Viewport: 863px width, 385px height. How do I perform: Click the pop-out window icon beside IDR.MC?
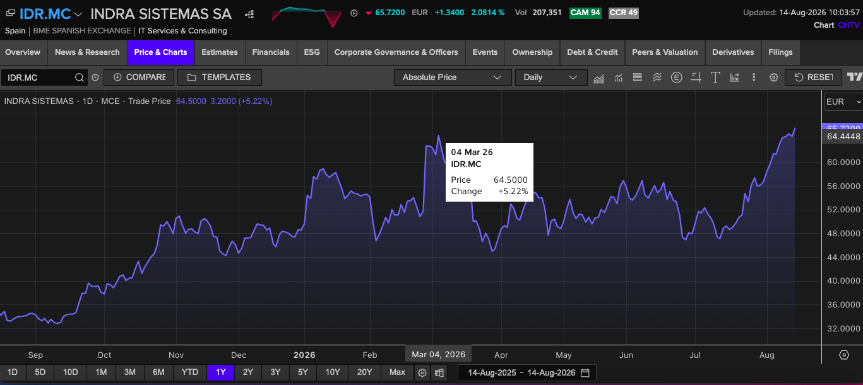10,13
